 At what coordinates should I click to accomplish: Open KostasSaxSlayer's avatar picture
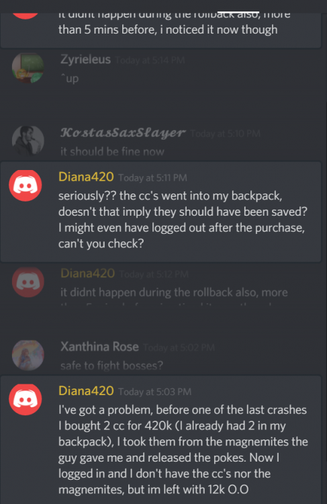tap(28, 141)
